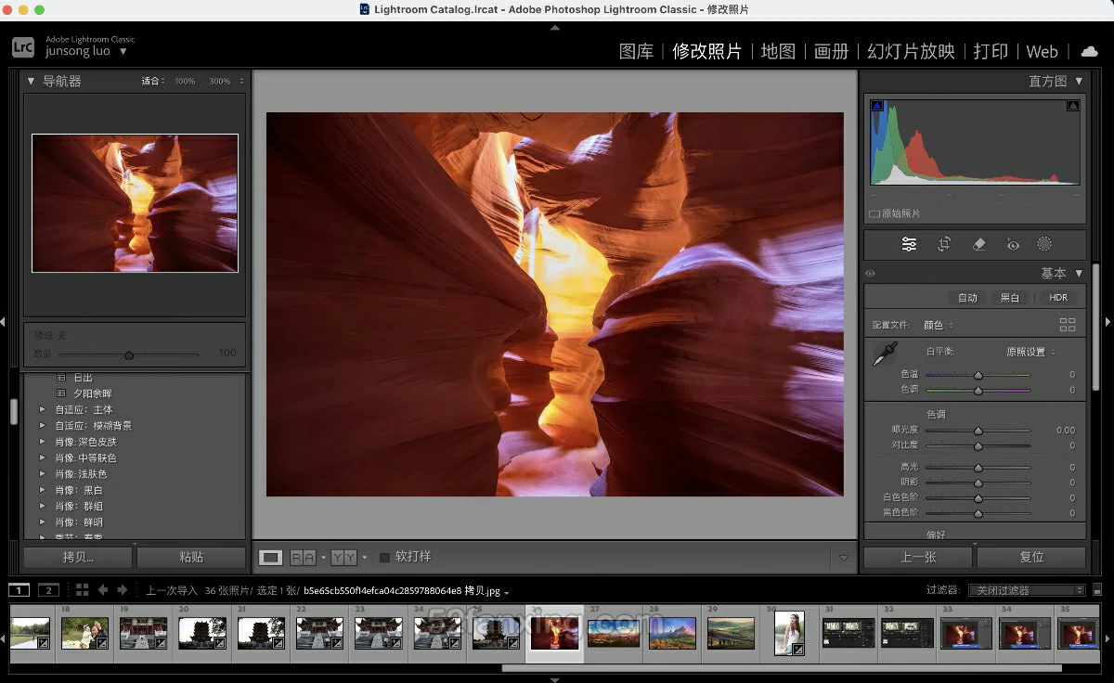The height and width of the screenshot is (683, 1114).
Task: Expand the 肖像: 黑白 preset group
Action: pyautogui.click(x=43, y=490)
